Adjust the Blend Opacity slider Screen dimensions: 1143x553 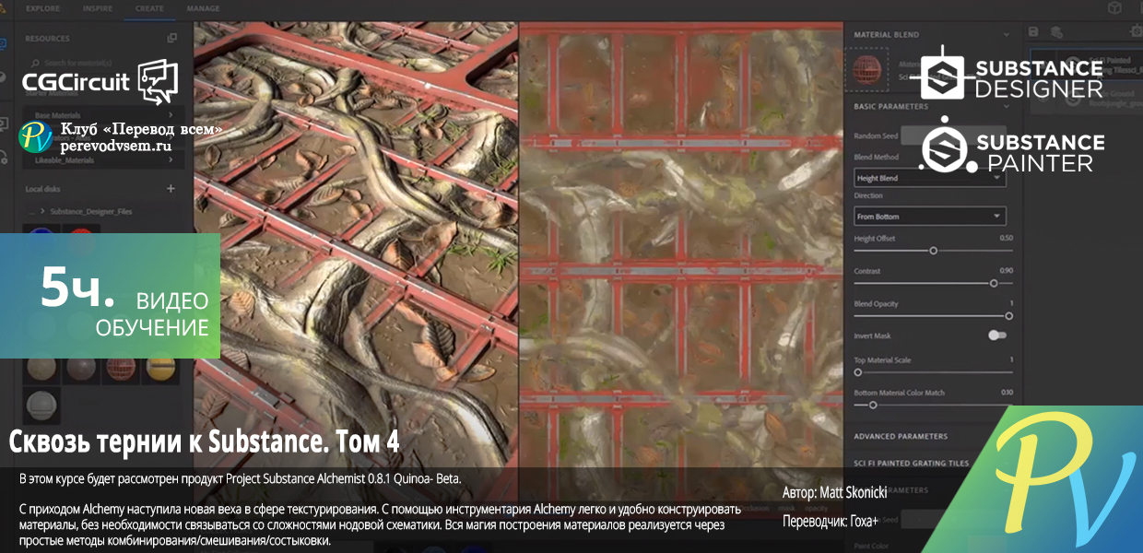click(933, 316)
